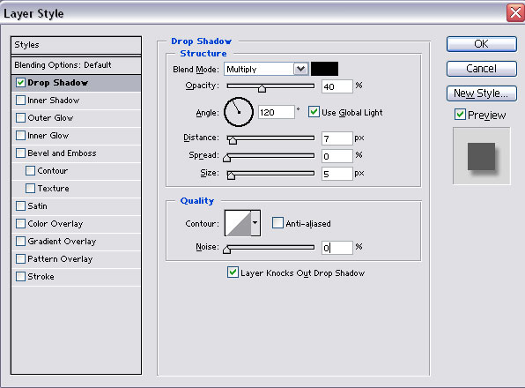
Task: Toggle the Use Global Light checkbox
Action: pyautogui.click(x=314, y=112)
